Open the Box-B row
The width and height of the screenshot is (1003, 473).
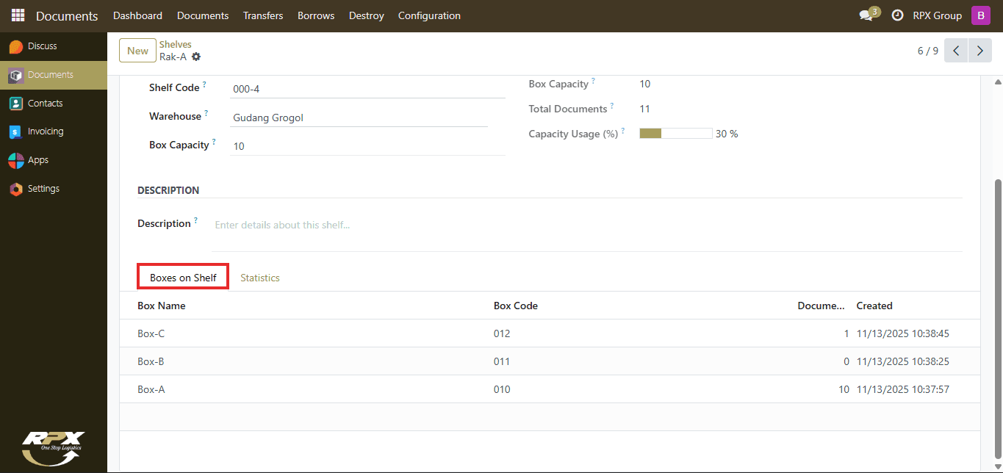[x=550, y=361]
